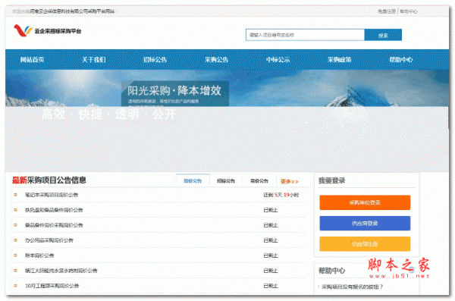This screenshot has width=455, height=301.
Task: Open 采购政策 in the navigation bar
Action: [340, 59]
